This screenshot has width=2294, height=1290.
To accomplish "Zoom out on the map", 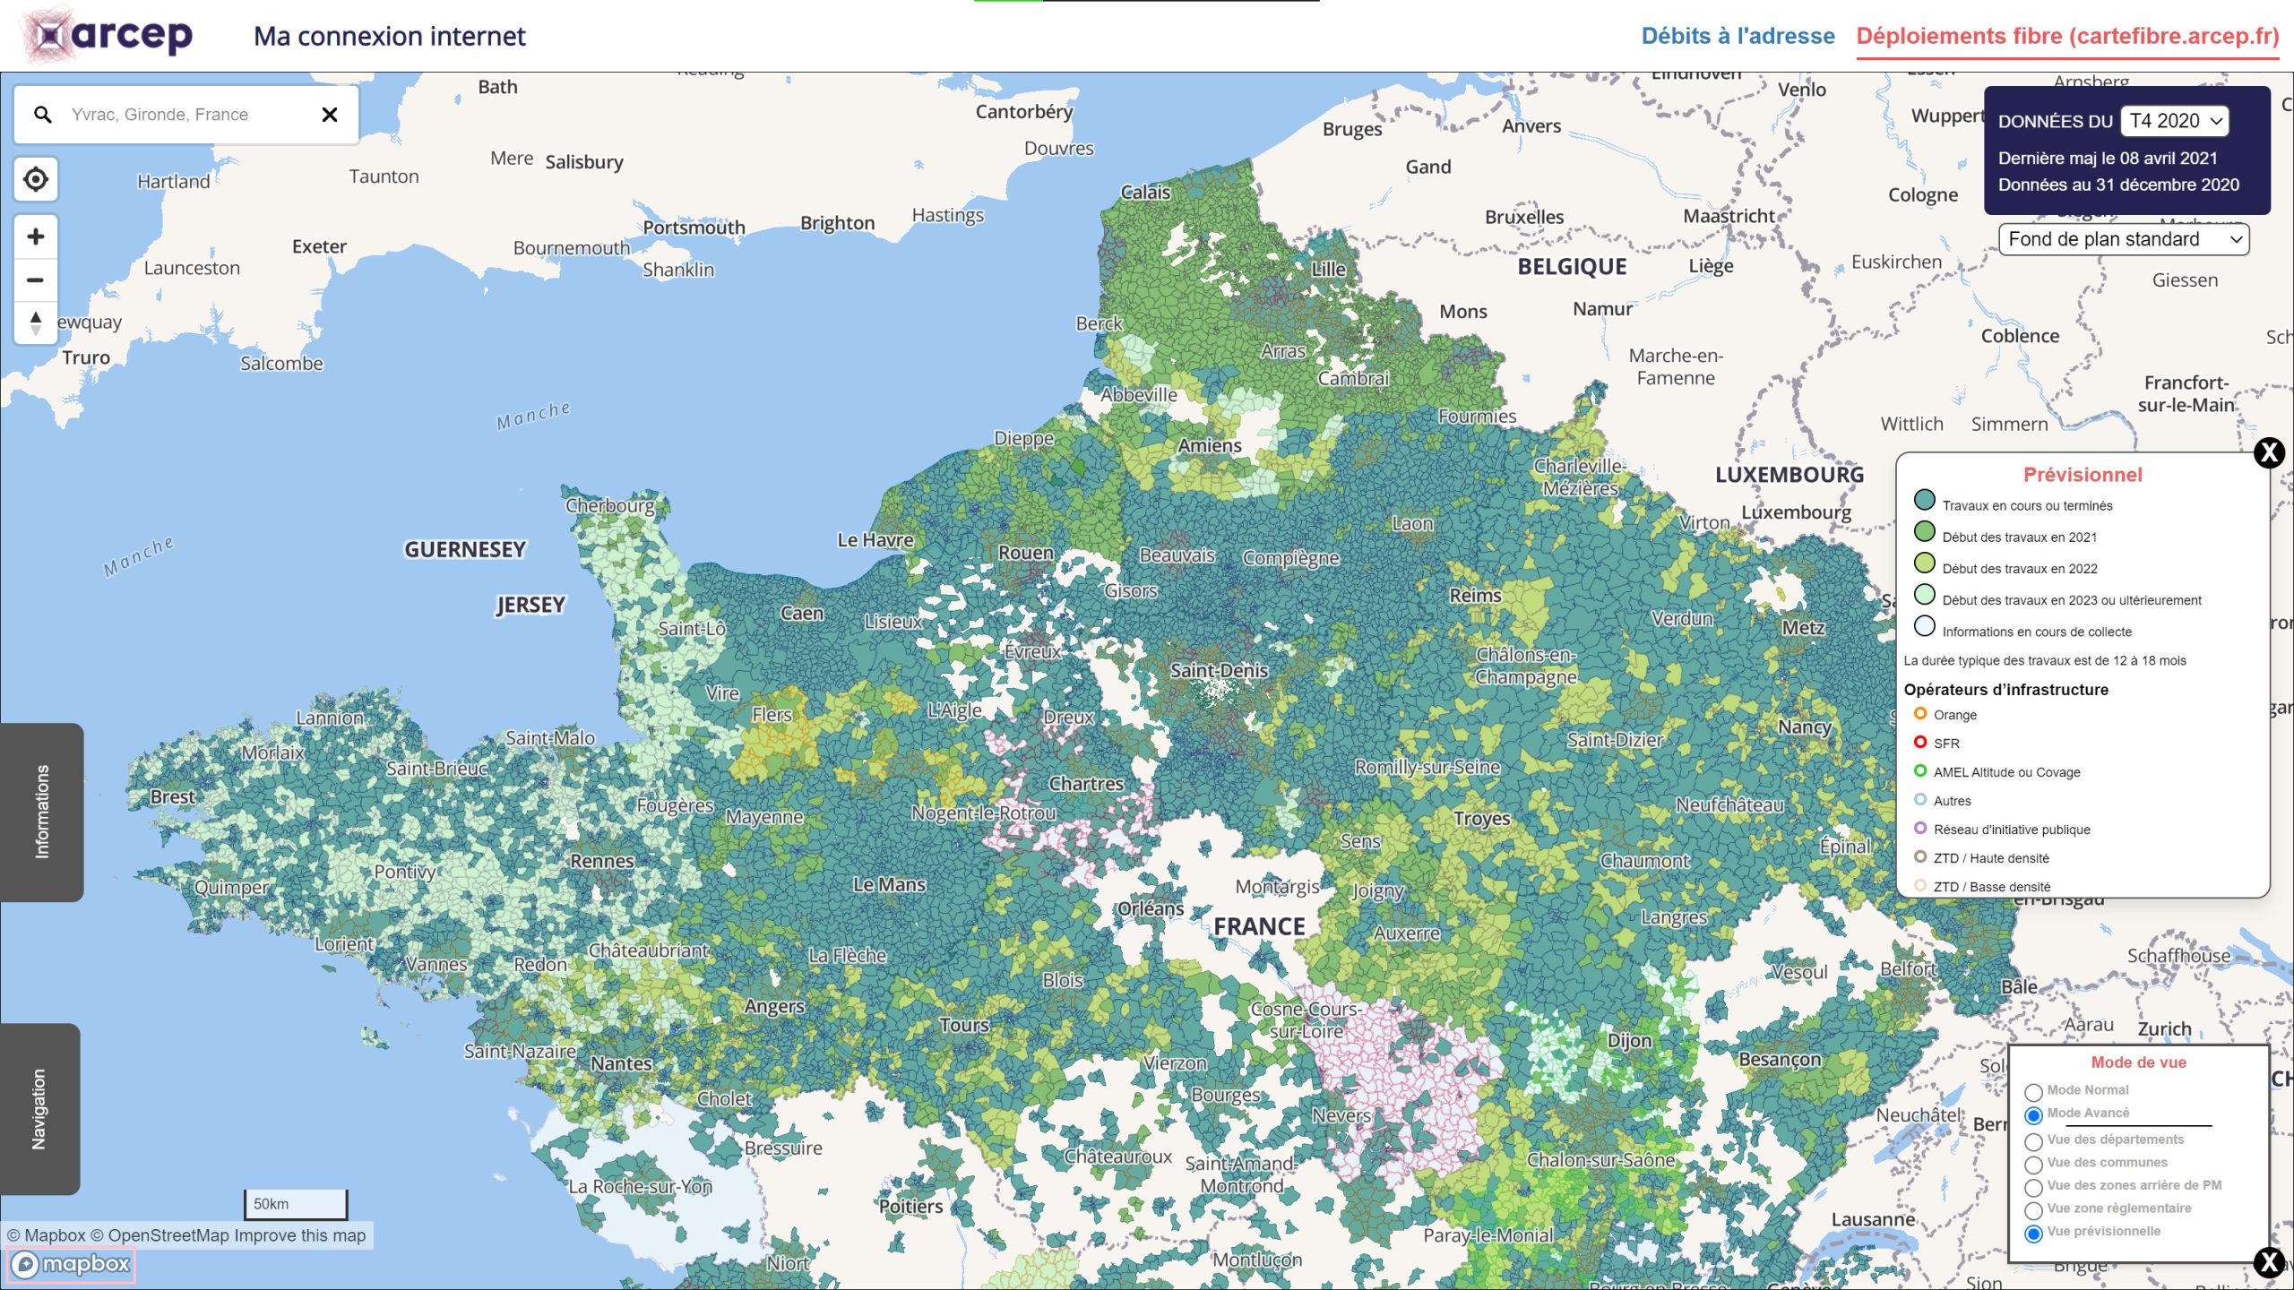I will [x=36, y=279].
